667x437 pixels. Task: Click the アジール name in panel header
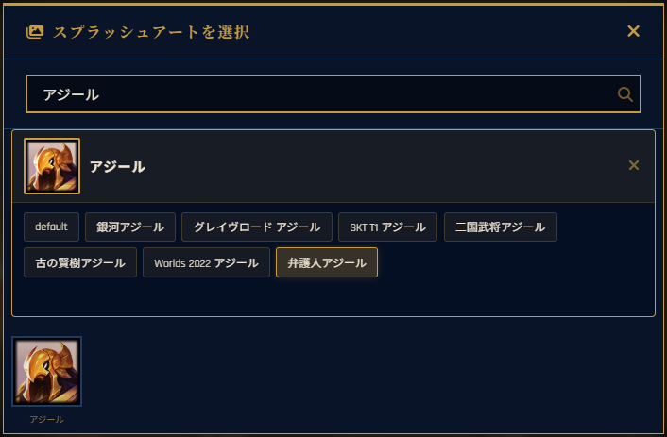coord(117,167)
